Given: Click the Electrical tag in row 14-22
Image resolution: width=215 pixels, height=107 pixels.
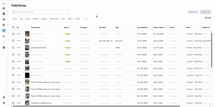Looking at the screenshot, I should (119, 41).
